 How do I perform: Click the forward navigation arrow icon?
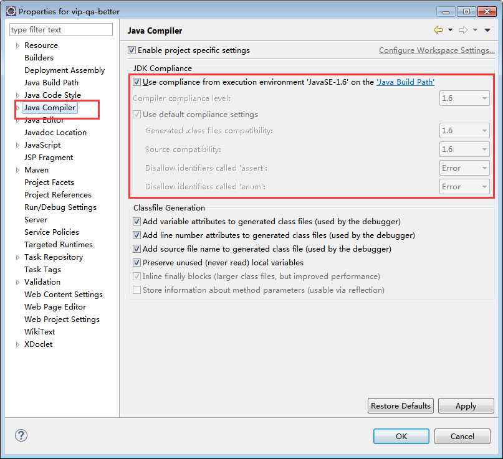click(463, 30)
